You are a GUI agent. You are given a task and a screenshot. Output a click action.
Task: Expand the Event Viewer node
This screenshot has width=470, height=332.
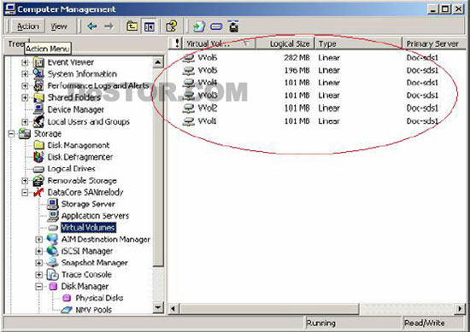(25, 62)
